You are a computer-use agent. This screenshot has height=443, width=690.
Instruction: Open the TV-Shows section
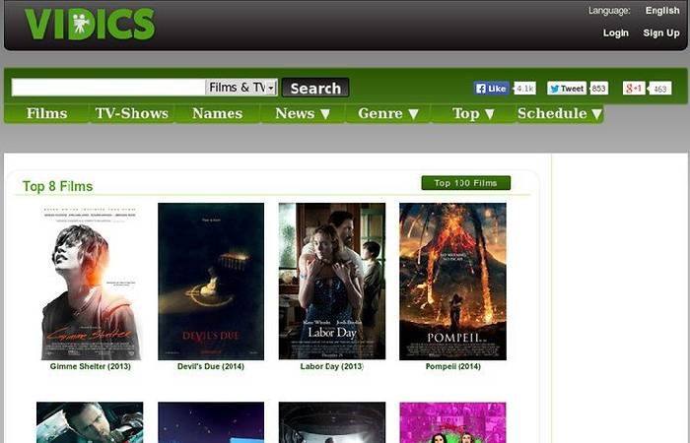pos(131,113)
